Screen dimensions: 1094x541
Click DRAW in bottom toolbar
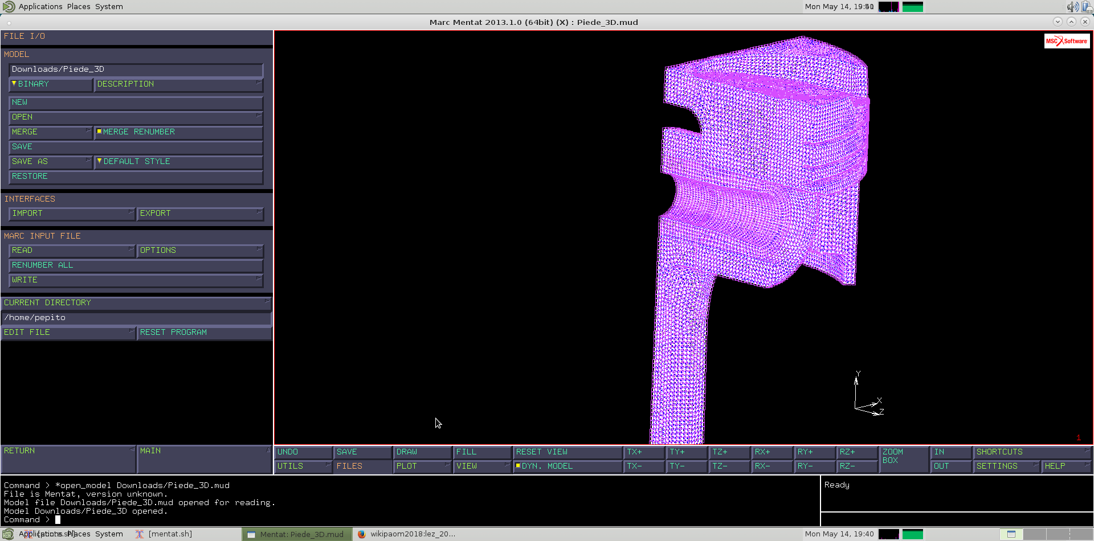coord(423,452)
